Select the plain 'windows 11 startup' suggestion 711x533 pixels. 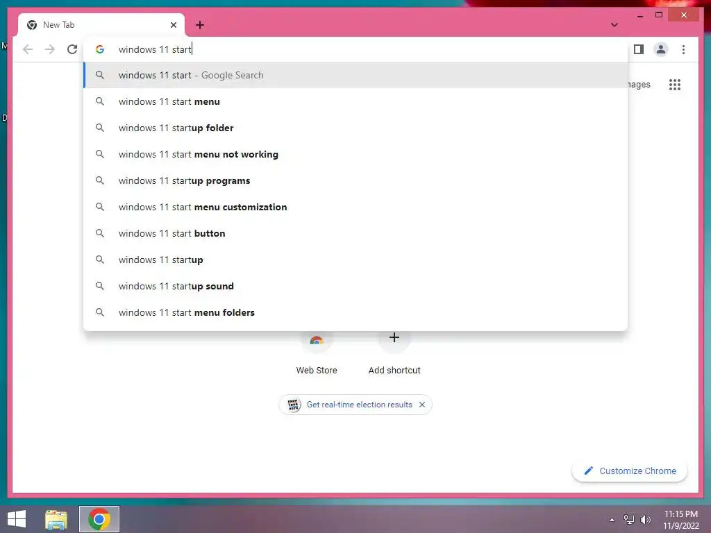click(x=355, y=260)
